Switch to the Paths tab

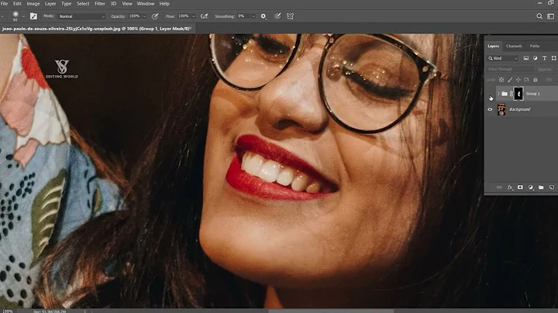[x=535, y=46]
